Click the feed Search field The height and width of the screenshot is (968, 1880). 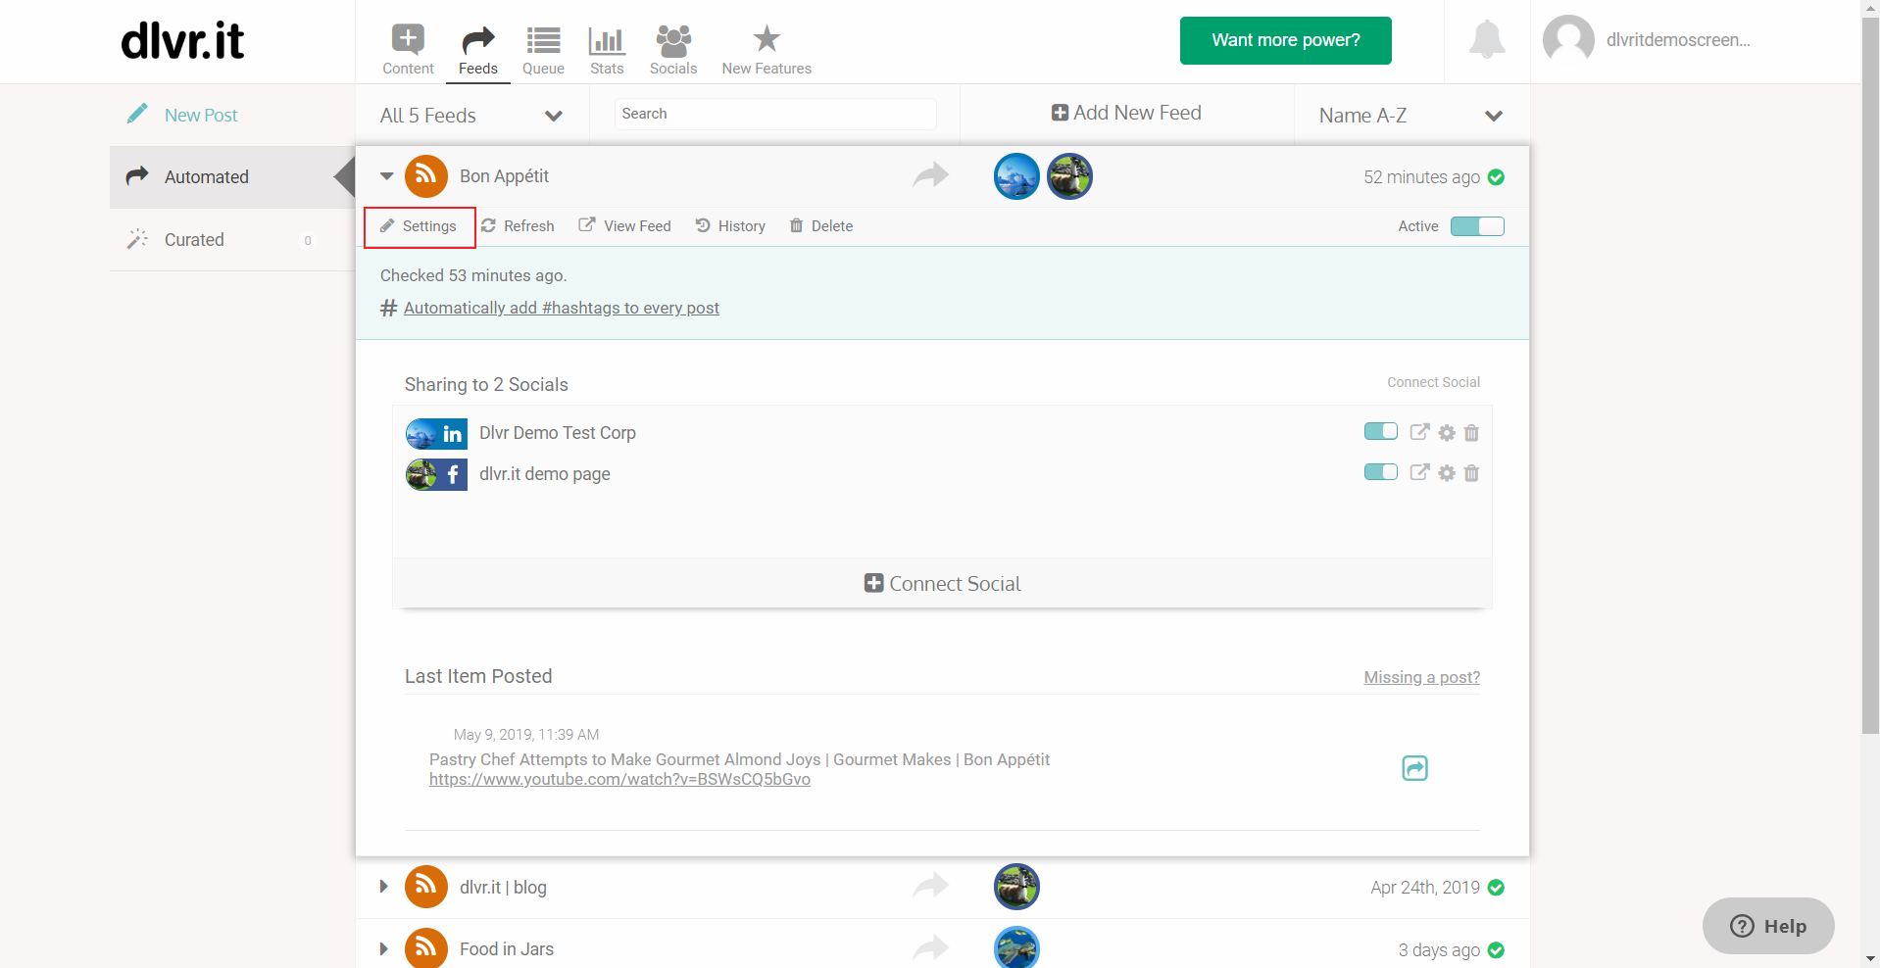coord(774,114)
